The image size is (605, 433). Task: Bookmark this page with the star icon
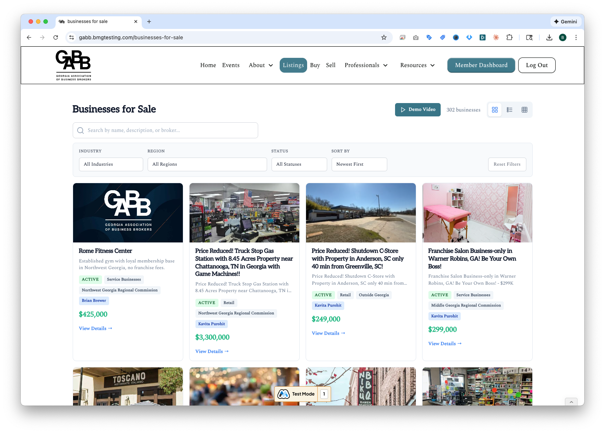click(384, 37)
